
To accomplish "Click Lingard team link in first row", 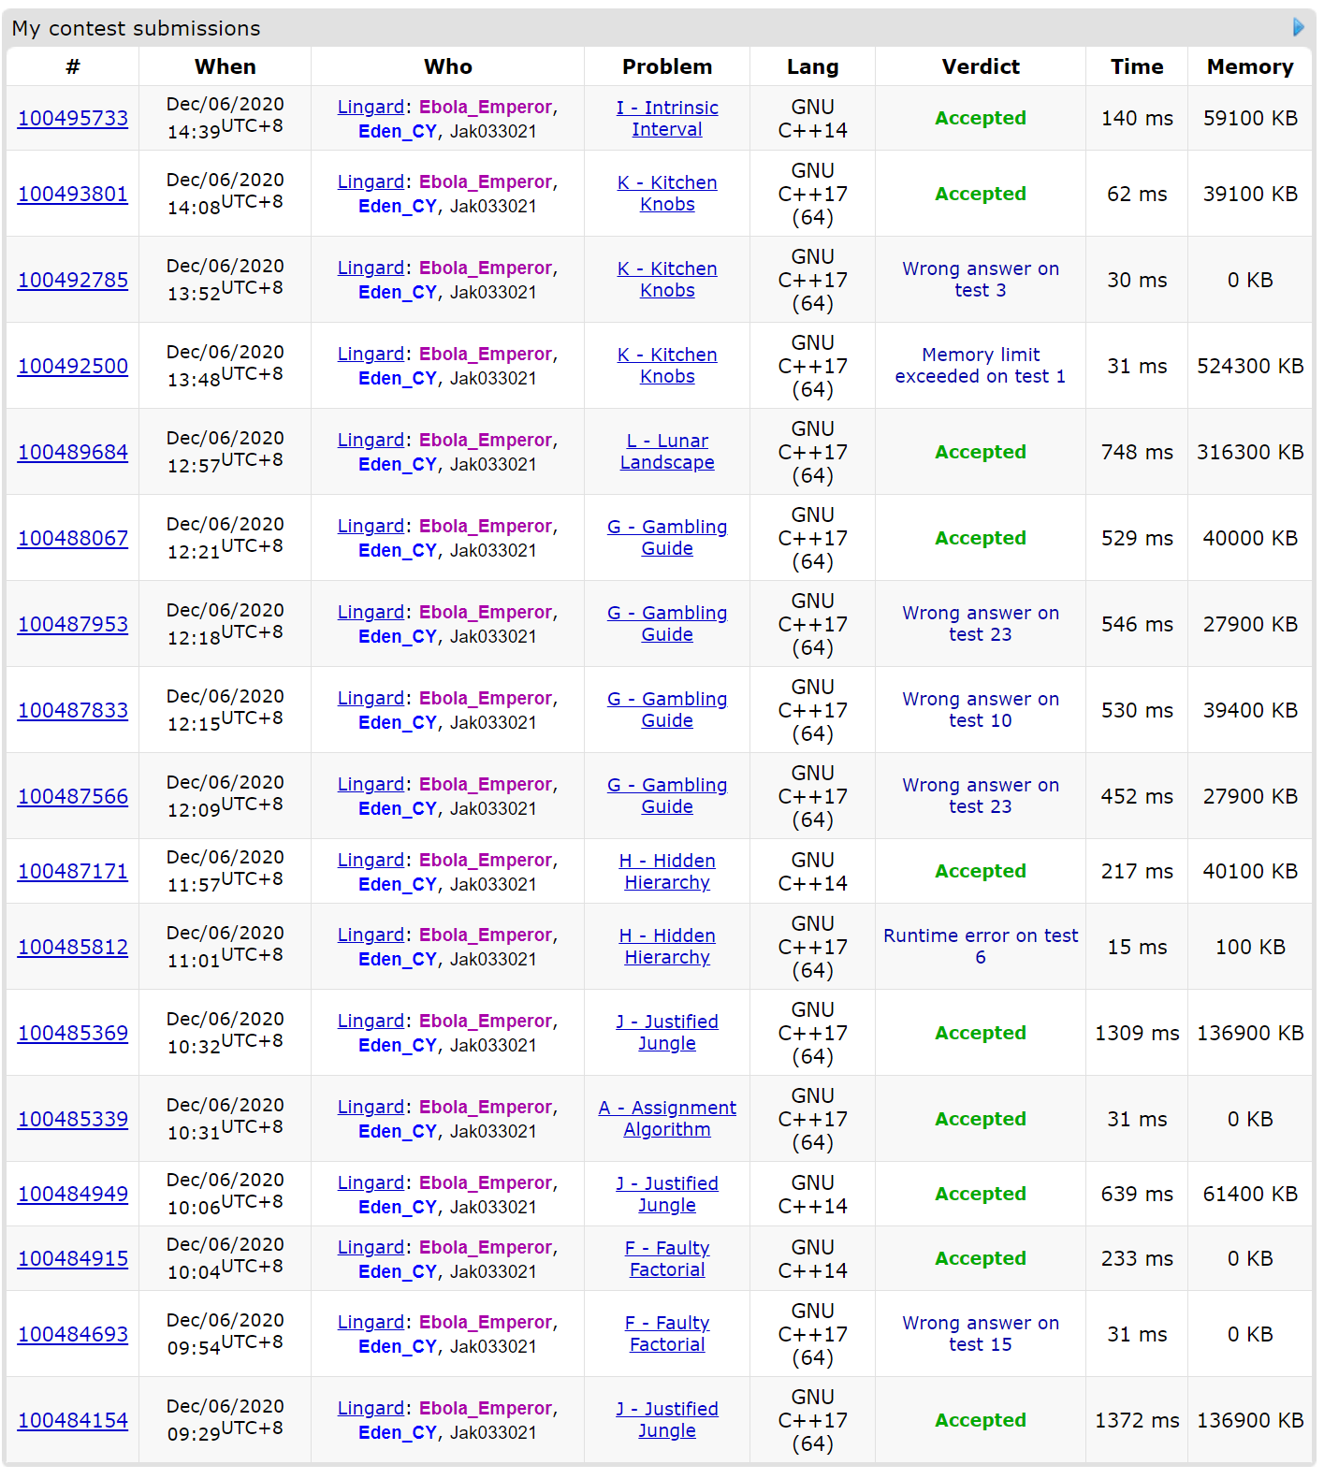I will coord(371,108).
